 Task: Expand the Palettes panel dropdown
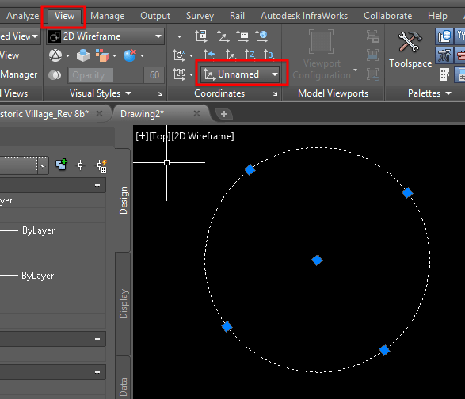[x=448, y=93]
